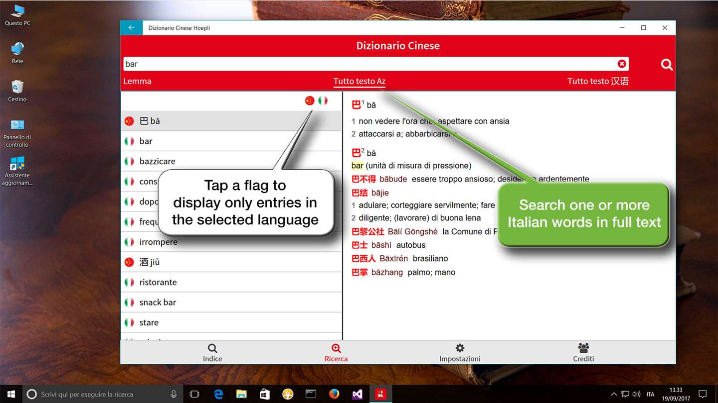Launch Edge browser from taskbar
Screen dimensions: 718x403
(x=218, y=394)
